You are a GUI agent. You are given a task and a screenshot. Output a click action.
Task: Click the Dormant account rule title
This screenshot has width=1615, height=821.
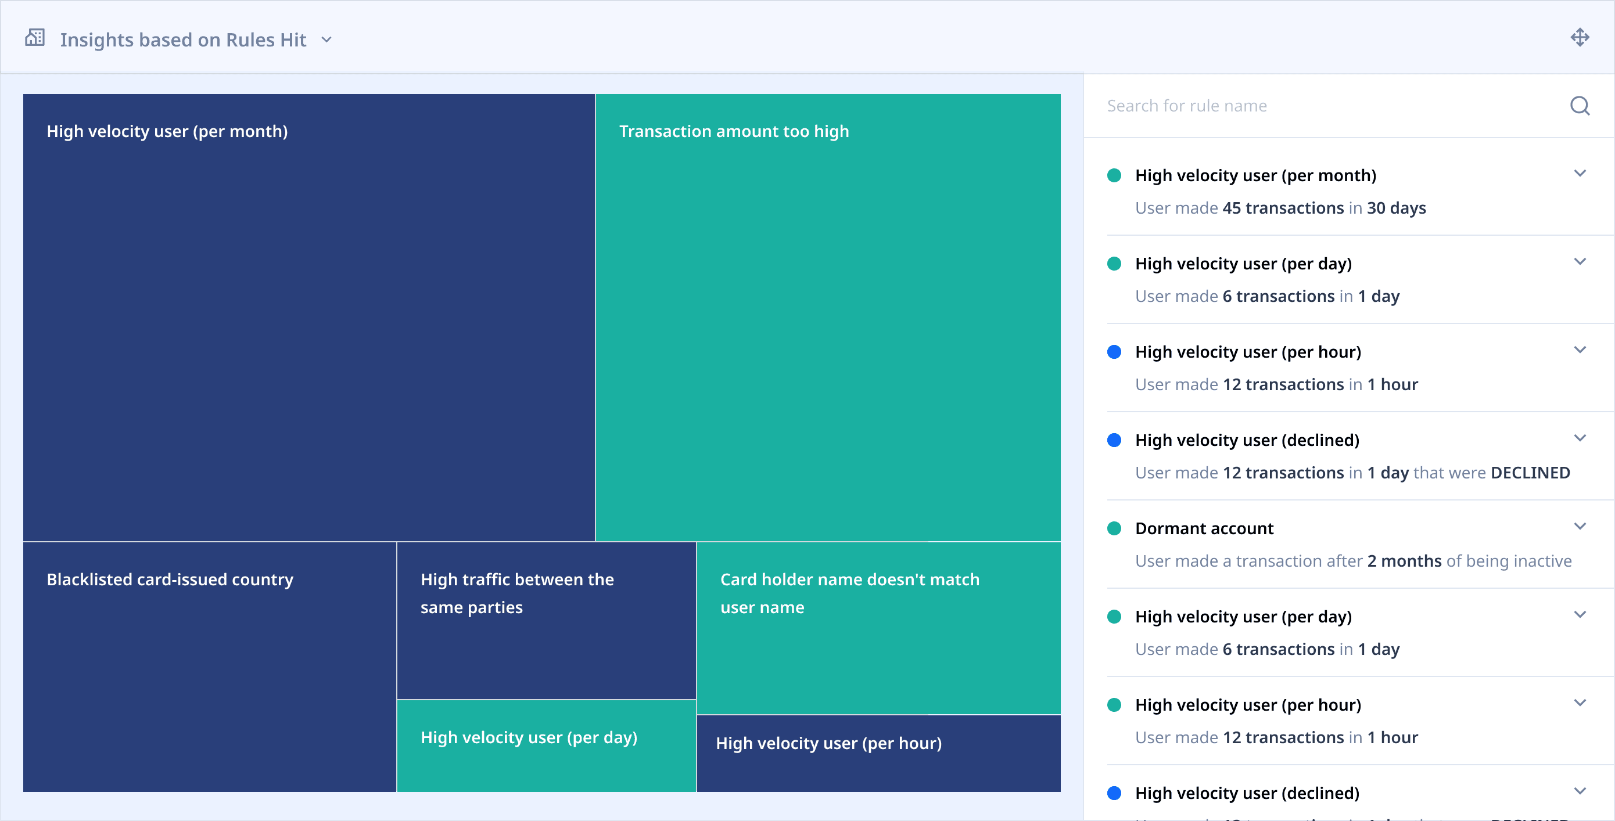[x=1204, y=528]
